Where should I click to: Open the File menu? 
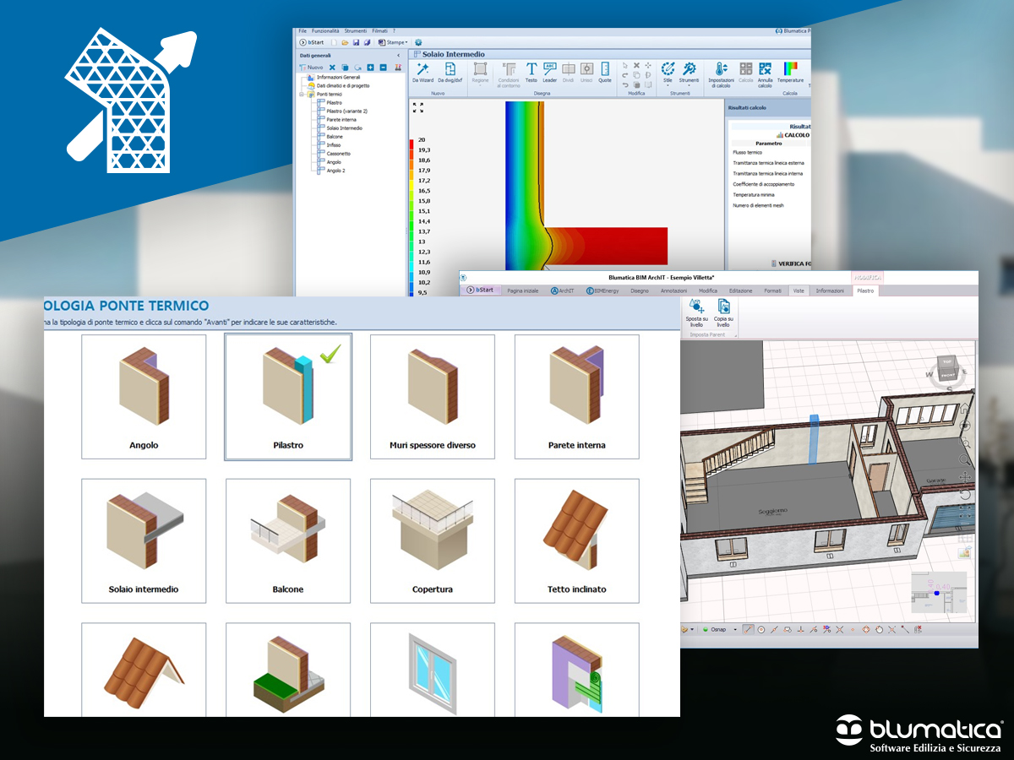(x=303, y=30)
